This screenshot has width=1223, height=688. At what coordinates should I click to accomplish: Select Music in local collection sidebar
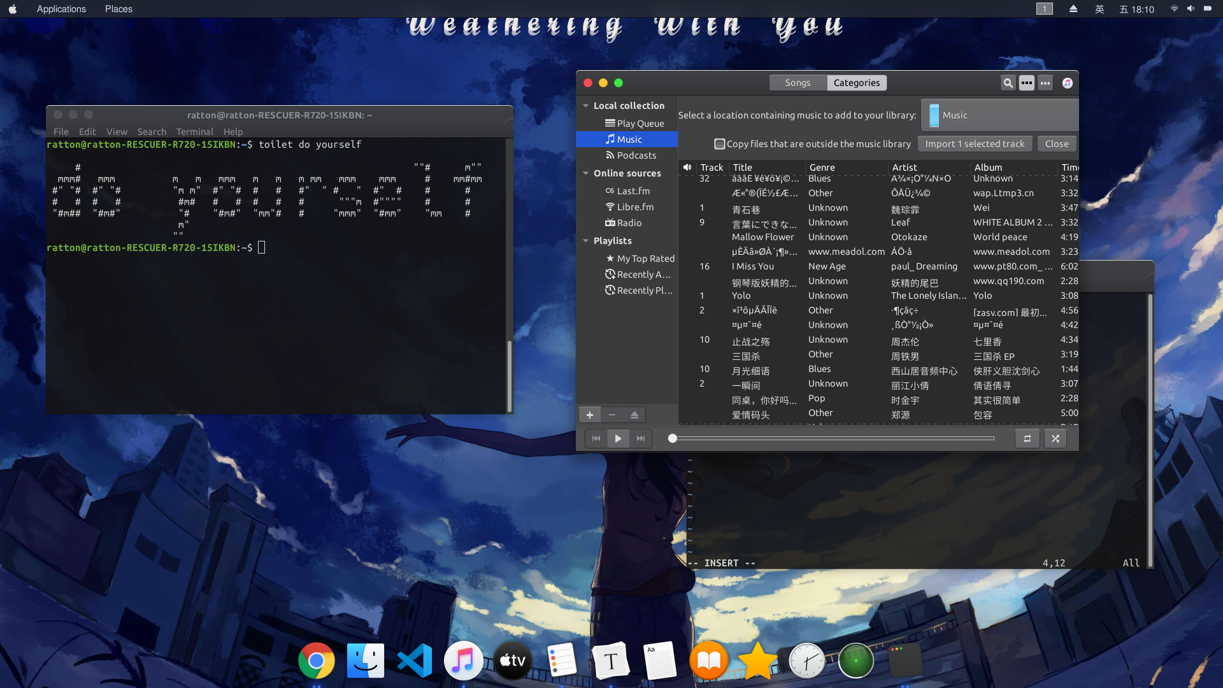629,139
